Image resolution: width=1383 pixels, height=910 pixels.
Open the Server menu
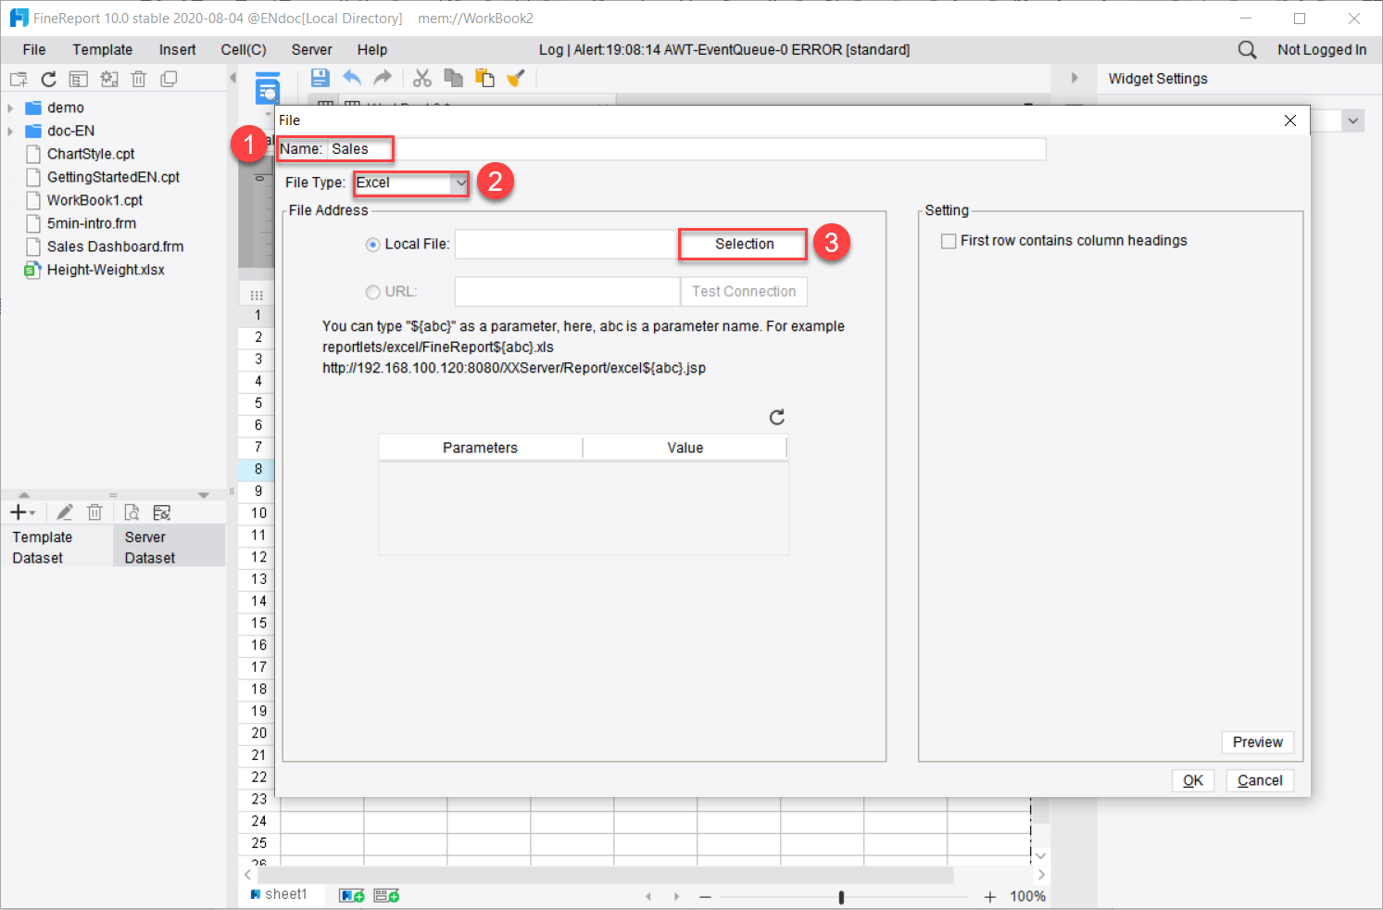pos(311,50)
